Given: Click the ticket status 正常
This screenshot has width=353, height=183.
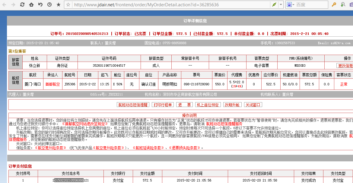Looking at the screenshot, I should pos(344,84).
